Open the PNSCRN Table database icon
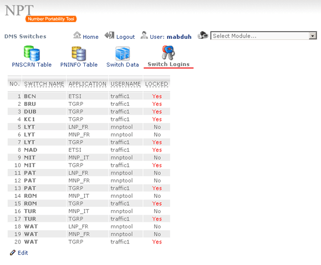 [x=32, y=53]
